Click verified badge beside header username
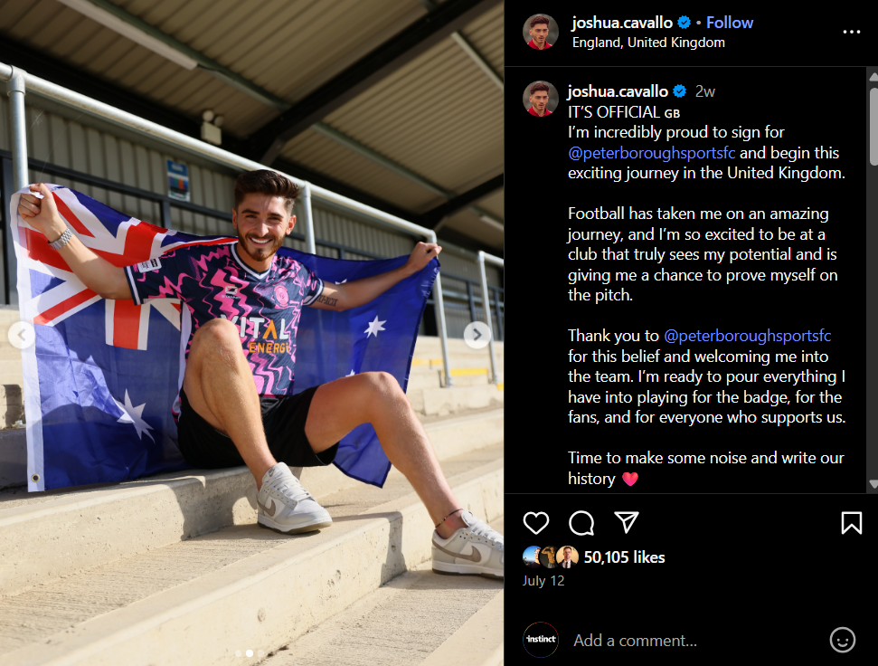The width and height of the screenshot is (878, 666). point(684,23)
